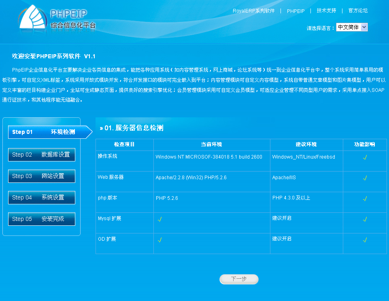
Task: Go to the 官方论坛 forum link
Action: 358,11
